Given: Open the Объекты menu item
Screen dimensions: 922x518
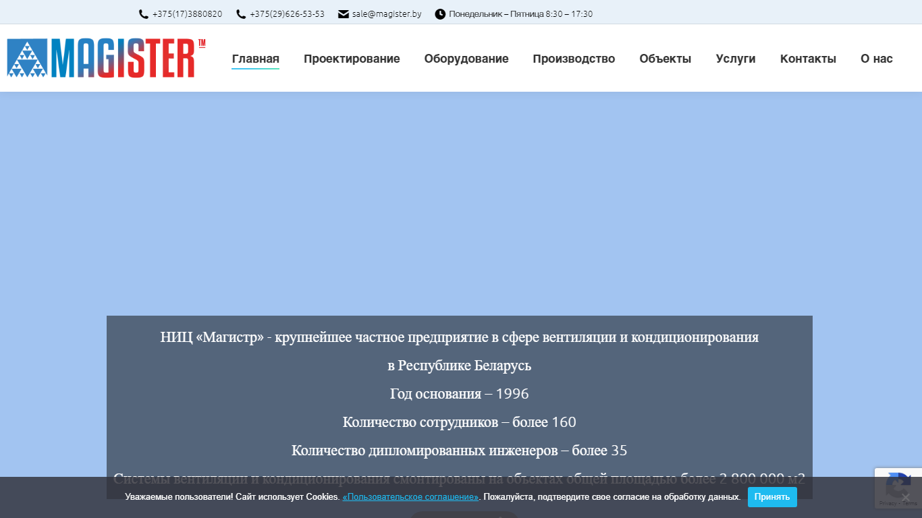Looking at the screenshot, I should pos(666,59).
